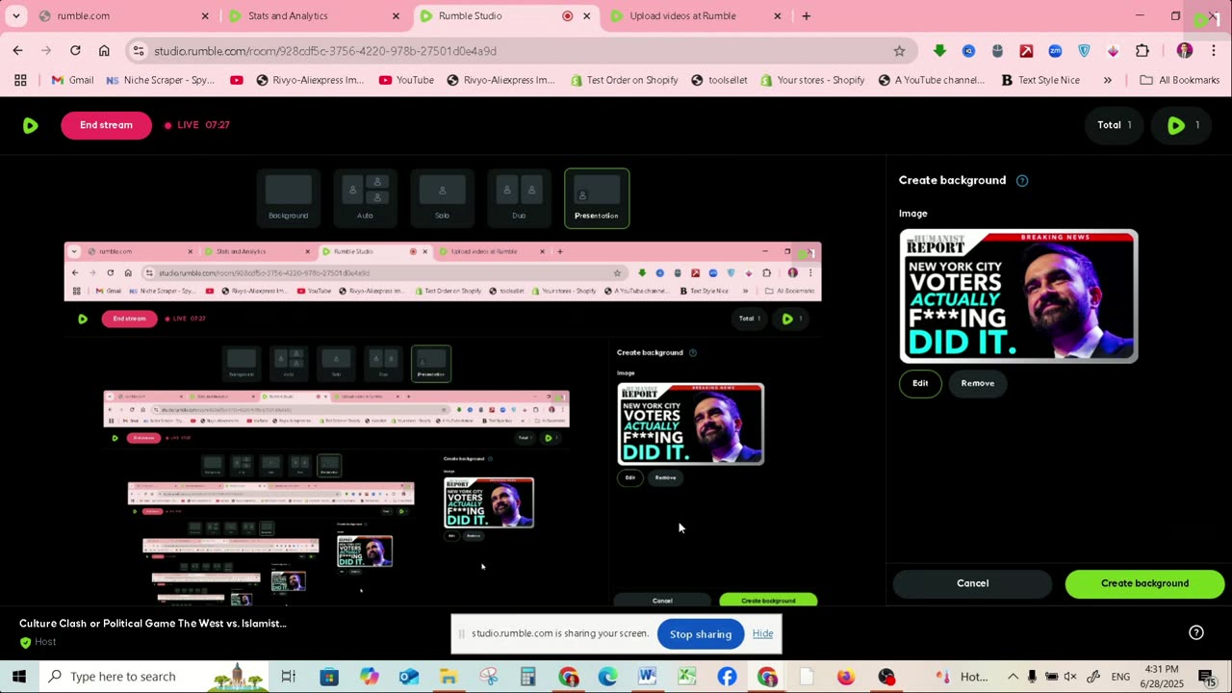Select the Duo layout

pos(519,197)
